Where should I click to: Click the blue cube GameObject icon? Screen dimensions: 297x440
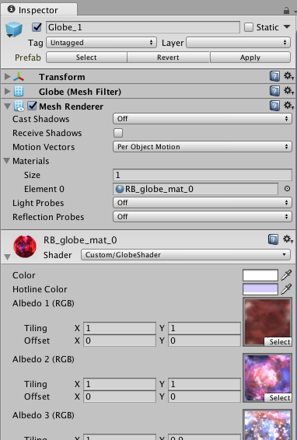pos(13,30)
